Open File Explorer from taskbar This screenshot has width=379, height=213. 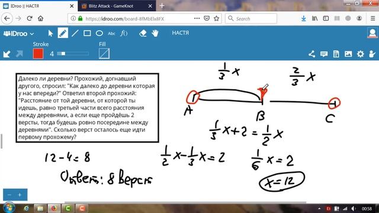(x=40, y=208)
